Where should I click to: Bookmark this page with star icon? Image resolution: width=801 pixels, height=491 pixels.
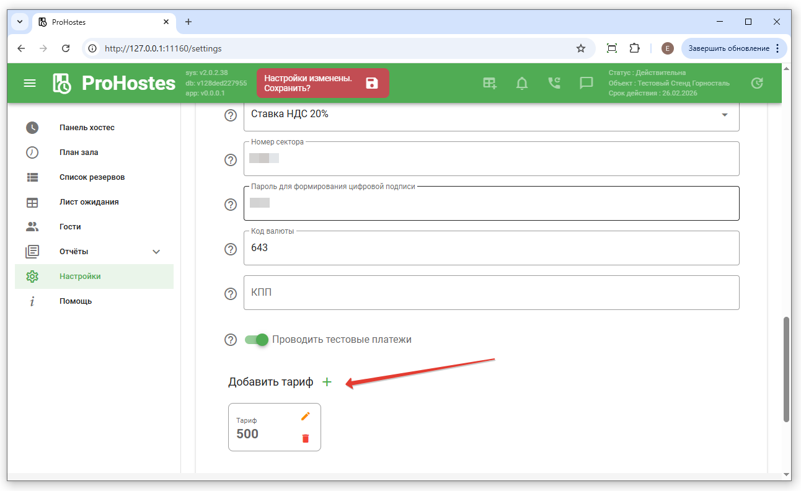pos(581,48)
